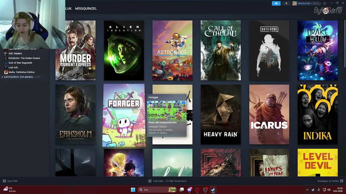Open Opera browser from the taskbar
The height and width of the screenshot is (194, 346).
tap(197, 190)
